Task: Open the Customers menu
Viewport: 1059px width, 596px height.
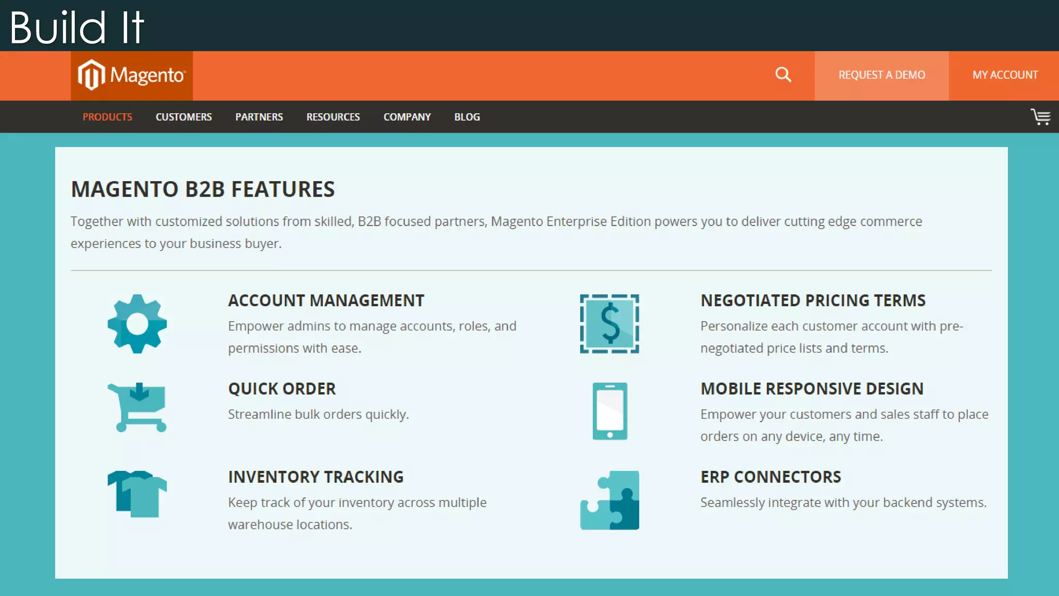Action: [x=184, y=117]
